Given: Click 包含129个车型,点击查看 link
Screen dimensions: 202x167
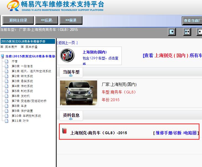Looking at the screenshot, I should tap(100, 60).
